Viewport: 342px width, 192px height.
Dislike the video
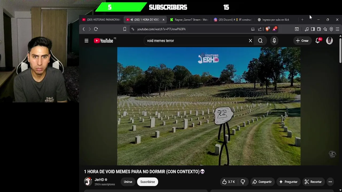[243, 182]
